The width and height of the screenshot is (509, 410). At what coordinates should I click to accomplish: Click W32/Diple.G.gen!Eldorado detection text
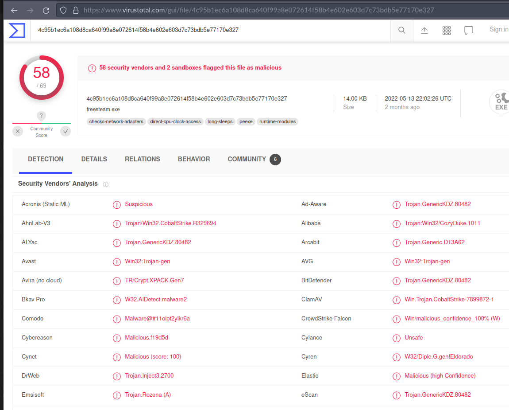[439, 357]
